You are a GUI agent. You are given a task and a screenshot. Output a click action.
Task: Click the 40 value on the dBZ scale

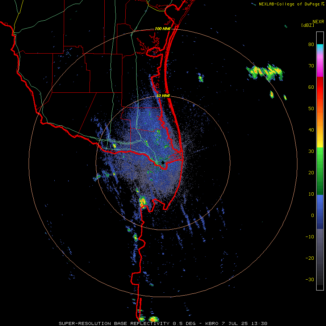coord(311,130)
